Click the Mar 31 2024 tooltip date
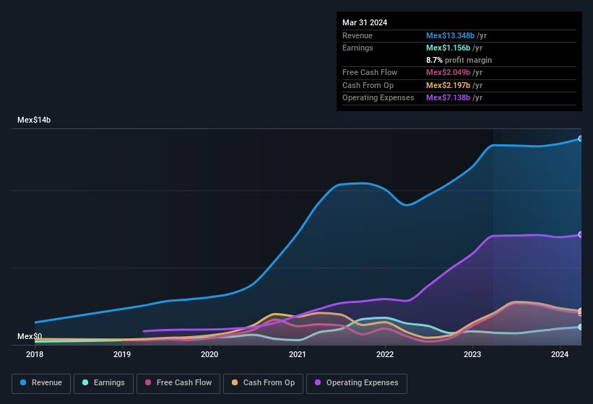This screenshot has width=593, height=404. click(x=365, y=22)
